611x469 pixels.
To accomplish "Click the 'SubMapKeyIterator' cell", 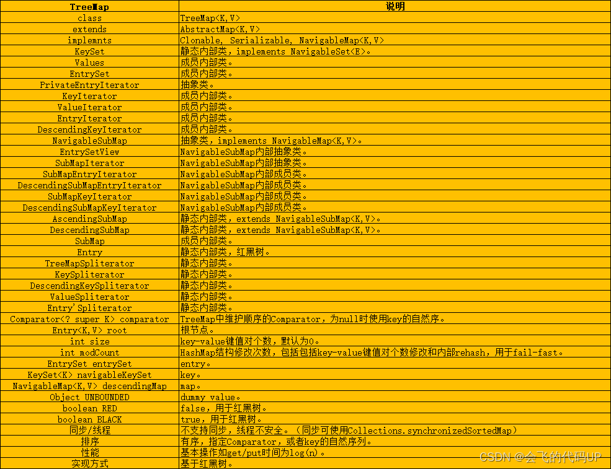I will (89, 196).
